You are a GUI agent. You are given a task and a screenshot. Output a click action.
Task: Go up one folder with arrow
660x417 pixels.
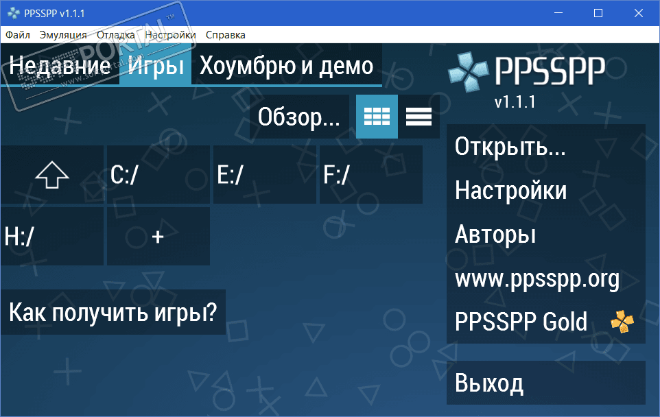pos(52,175)
